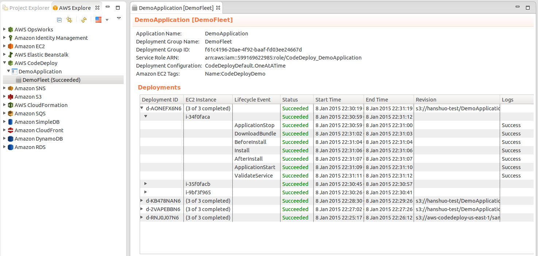538x256 pixels.
Task: Click the Link with Editor arrows icon
Action: (x=69, y=20)
